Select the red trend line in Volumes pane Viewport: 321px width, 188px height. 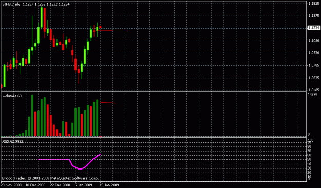coord(106,102)
